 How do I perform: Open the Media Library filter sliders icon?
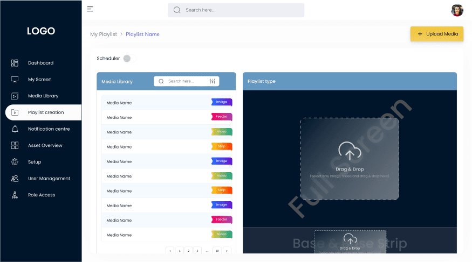(x=213, y=81)
